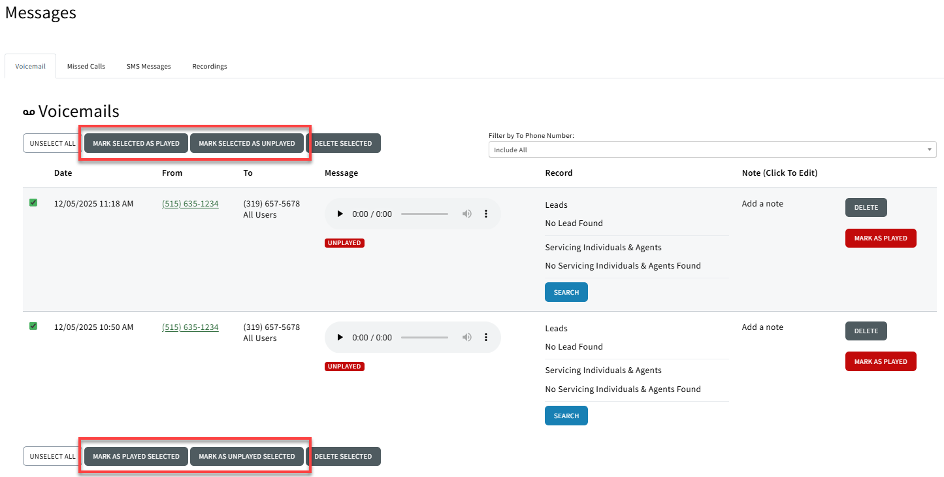Mute the first voicemail's audio player

[466, 213]
